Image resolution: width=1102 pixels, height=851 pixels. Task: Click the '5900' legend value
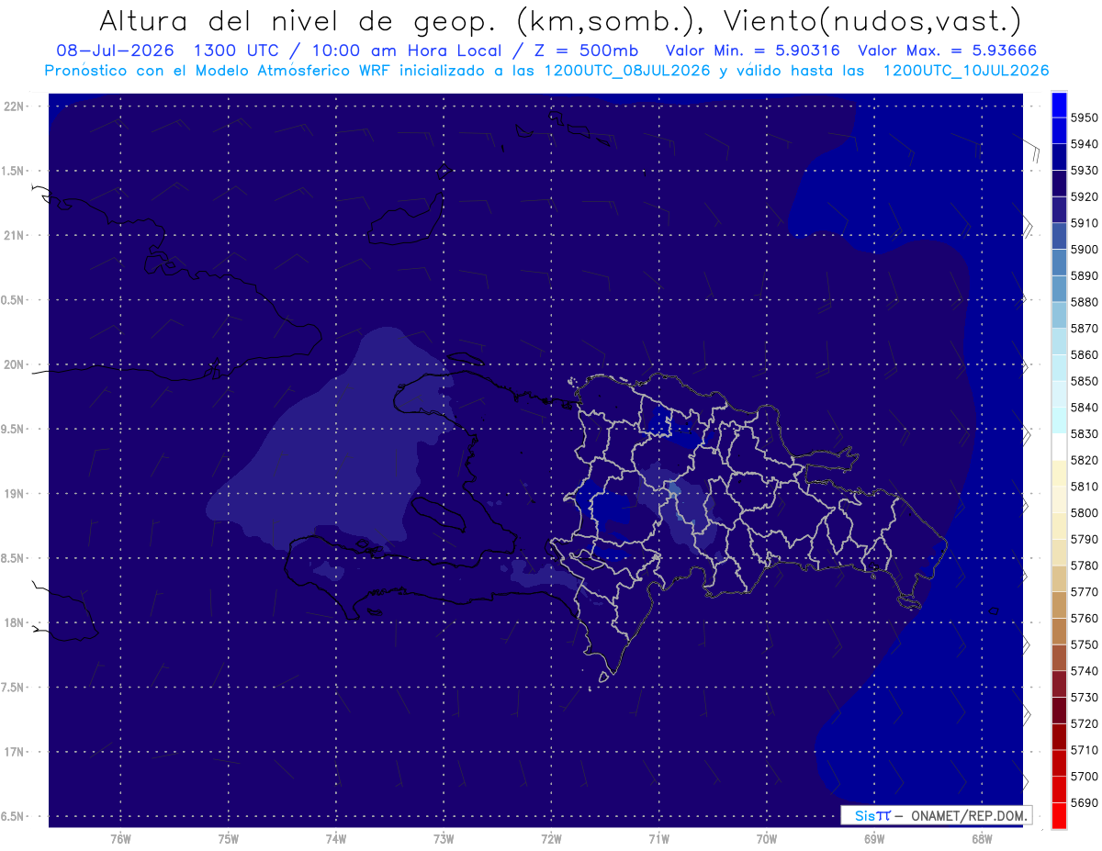(x=1085, y=250)
